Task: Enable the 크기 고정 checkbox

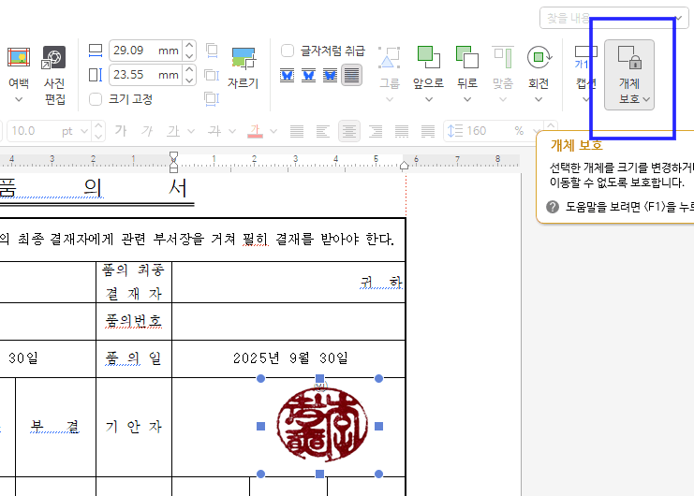Action: point(96,99)
